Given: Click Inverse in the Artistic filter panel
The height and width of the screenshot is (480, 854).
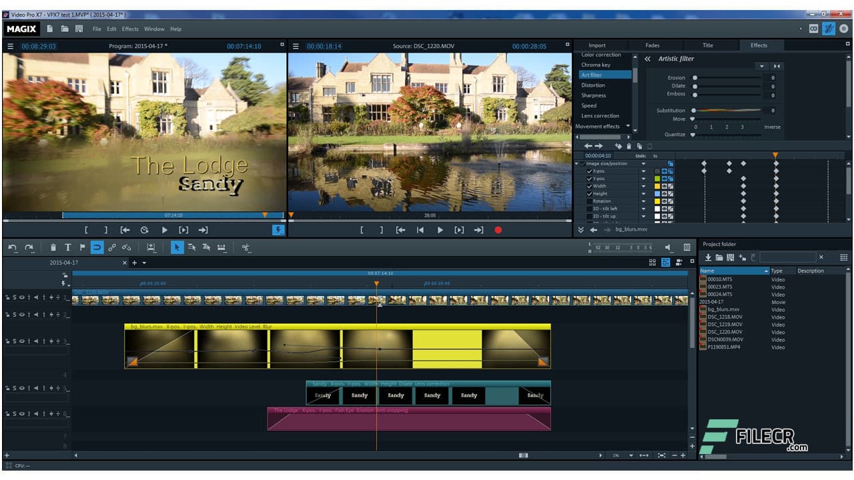Looking at the screenshot, I should [772, 127].
